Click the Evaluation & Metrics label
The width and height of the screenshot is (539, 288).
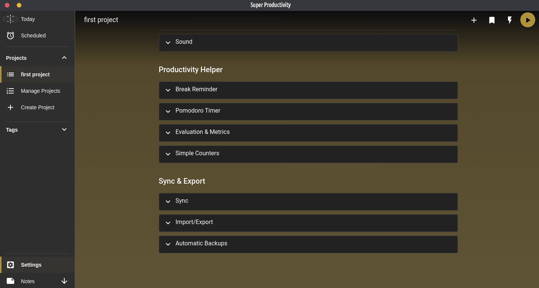point(203,132)
